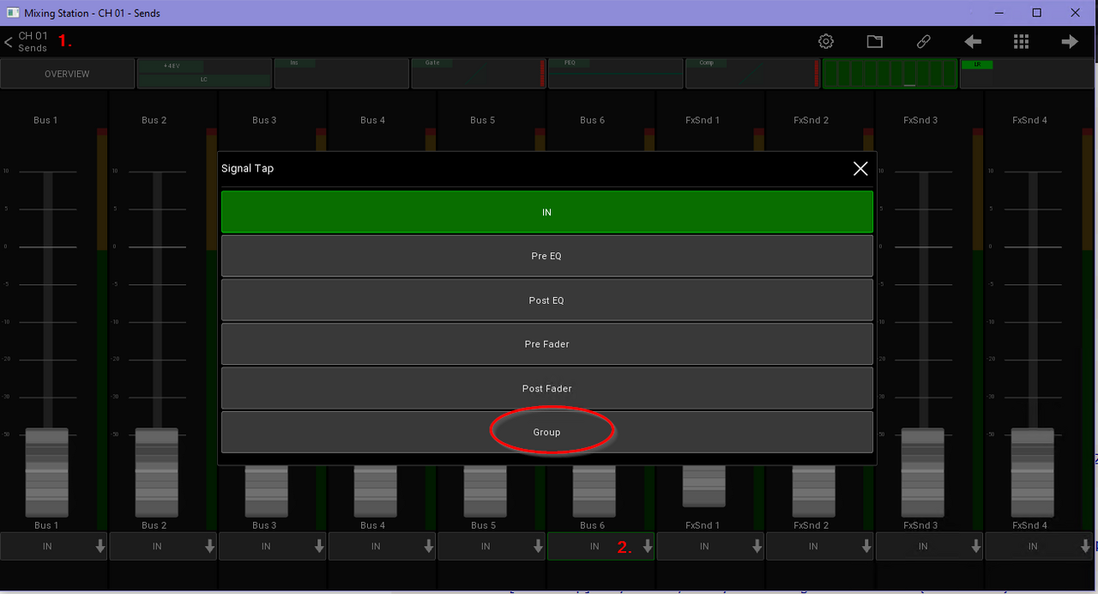The height and width of the screenshot is (594, 1098).
Task: Open the folder icon in the top bar
Action: point(875,41)
